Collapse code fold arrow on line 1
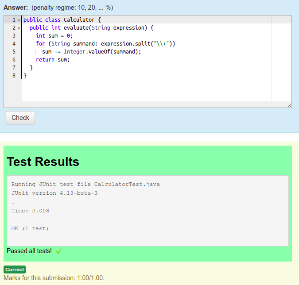Image resolution: width=299 pixels, height=285 pixels. click(19, 20)
